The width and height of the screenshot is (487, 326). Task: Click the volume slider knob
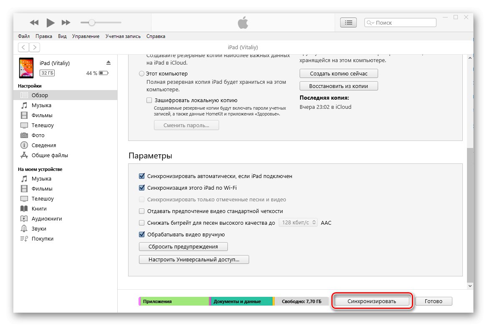(92, 23)
